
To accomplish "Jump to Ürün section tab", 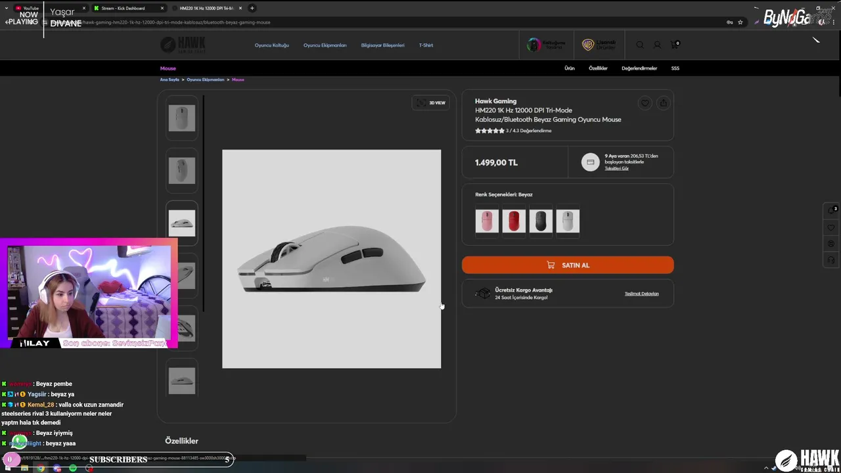I will [570, 68].
